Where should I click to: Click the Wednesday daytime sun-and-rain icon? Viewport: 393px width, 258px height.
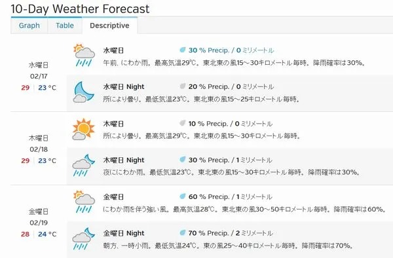click(84, 55)
